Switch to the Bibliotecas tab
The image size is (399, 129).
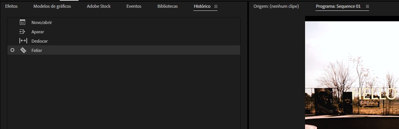coord(168,6)
